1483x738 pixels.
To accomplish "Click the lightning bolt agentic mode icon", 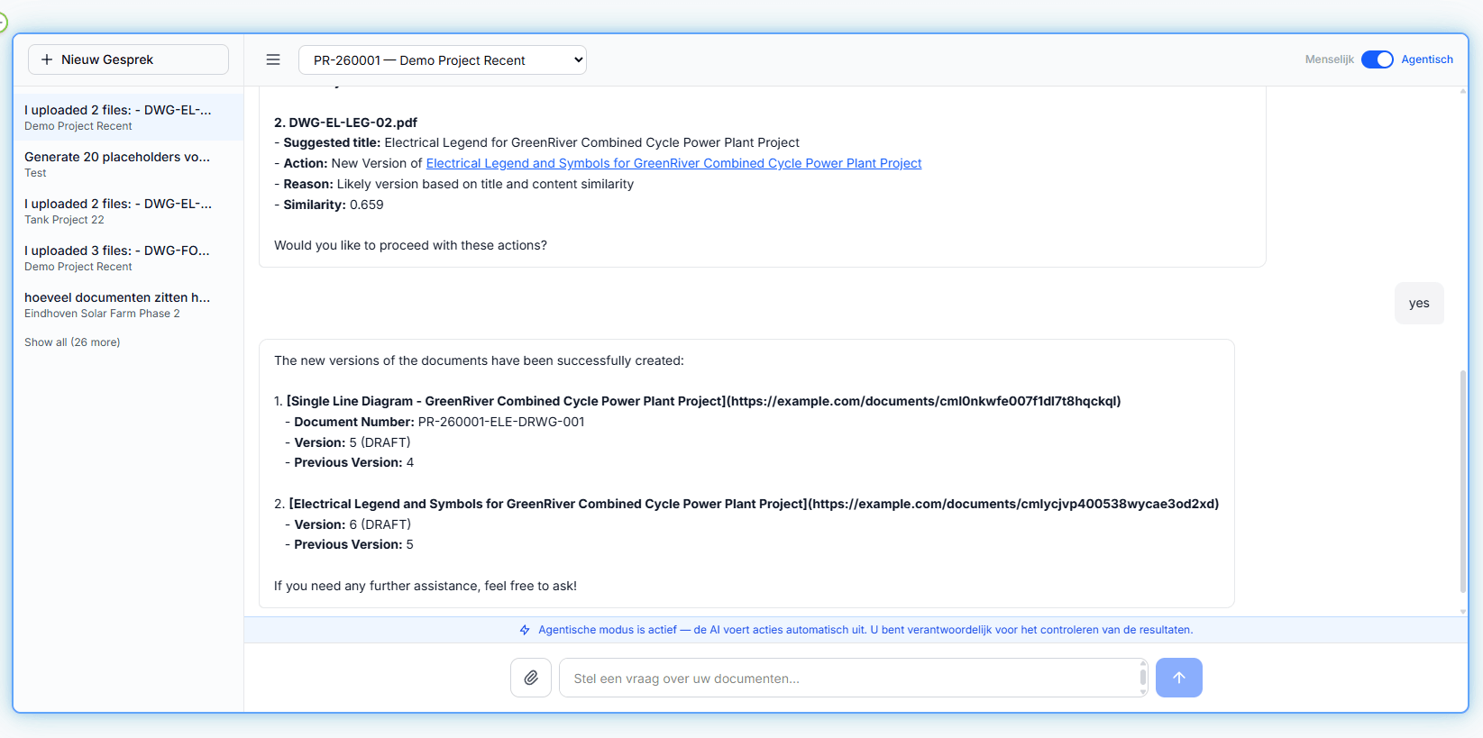I will click(x=525, y=630).
